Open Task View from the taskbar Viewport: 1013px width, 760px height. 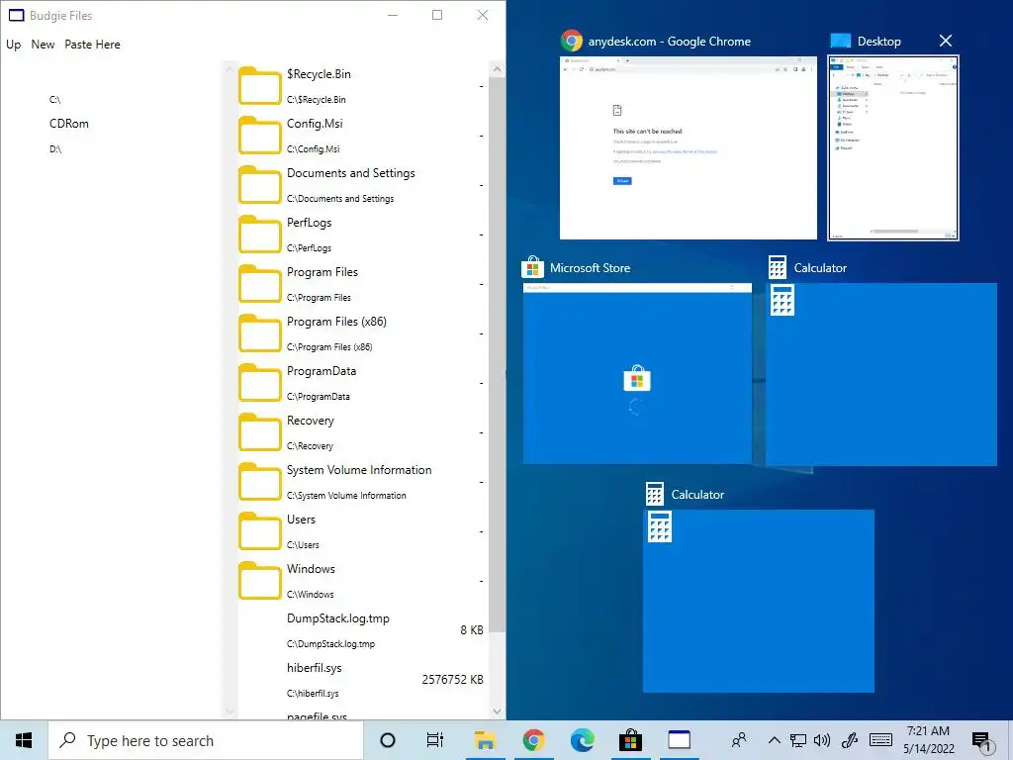click(435, 740)
